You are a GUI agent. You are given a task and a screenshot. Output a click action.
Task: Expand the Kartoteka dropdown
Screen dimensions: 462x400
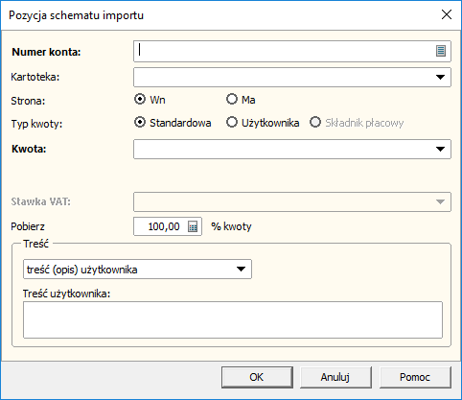[440, 77]
